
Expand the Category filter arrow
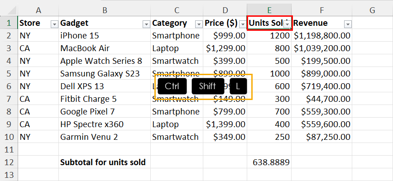click(x=199, y=24)
